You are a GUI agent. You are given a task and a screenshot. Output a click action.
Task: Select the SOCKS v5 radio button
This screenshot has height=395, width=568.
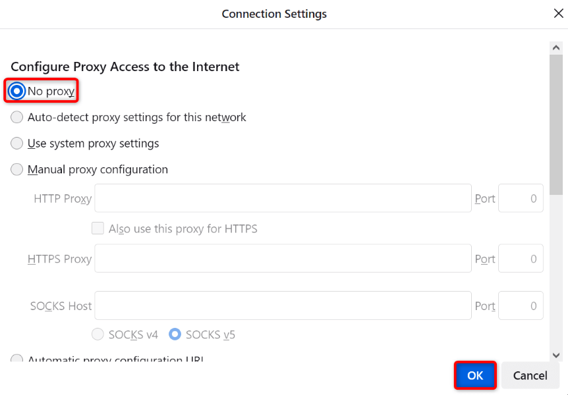click(175, 334)
